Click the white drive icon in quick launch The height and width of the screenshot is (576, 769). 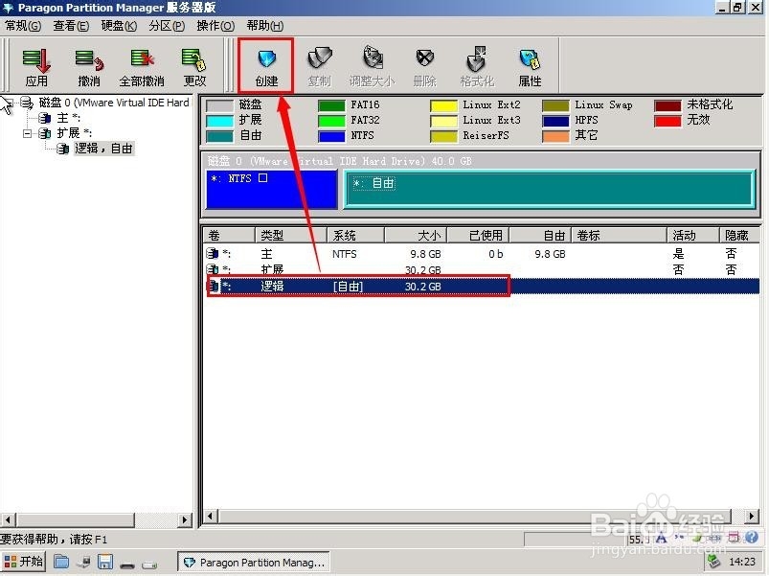pos(149,565)
